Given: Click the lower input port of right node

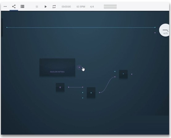Looking at the screenshot, I should tap(115, 77).
